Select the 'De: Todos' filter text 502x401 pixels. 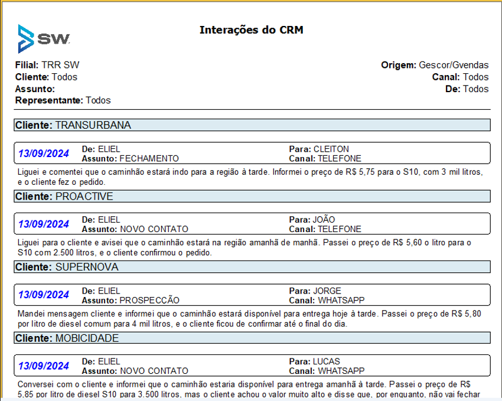[x=467, y=89]
